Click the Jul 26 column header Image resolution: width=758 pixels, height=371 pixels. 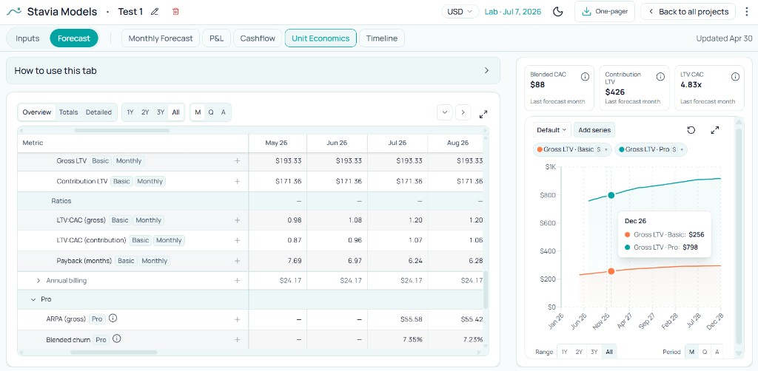398,143
